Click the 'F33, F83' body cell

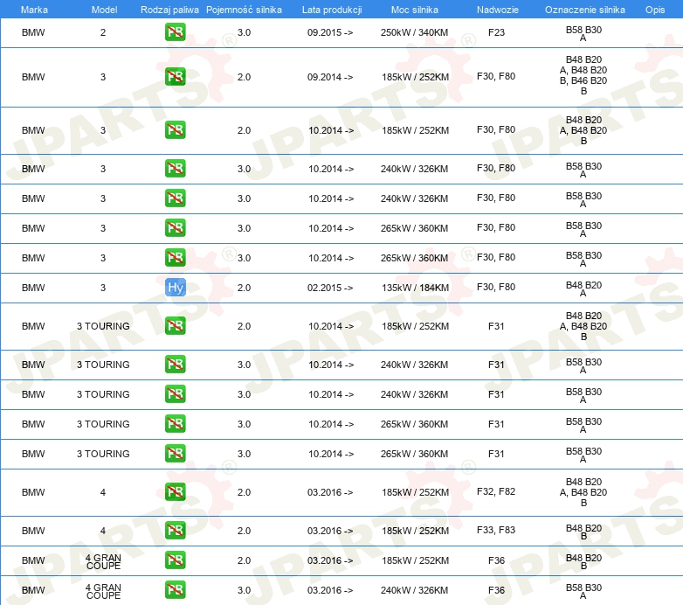496,530
